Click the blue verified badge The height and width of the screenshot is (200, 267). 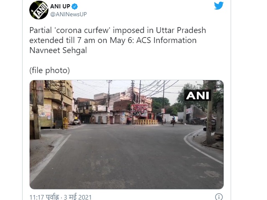(74, 6)
